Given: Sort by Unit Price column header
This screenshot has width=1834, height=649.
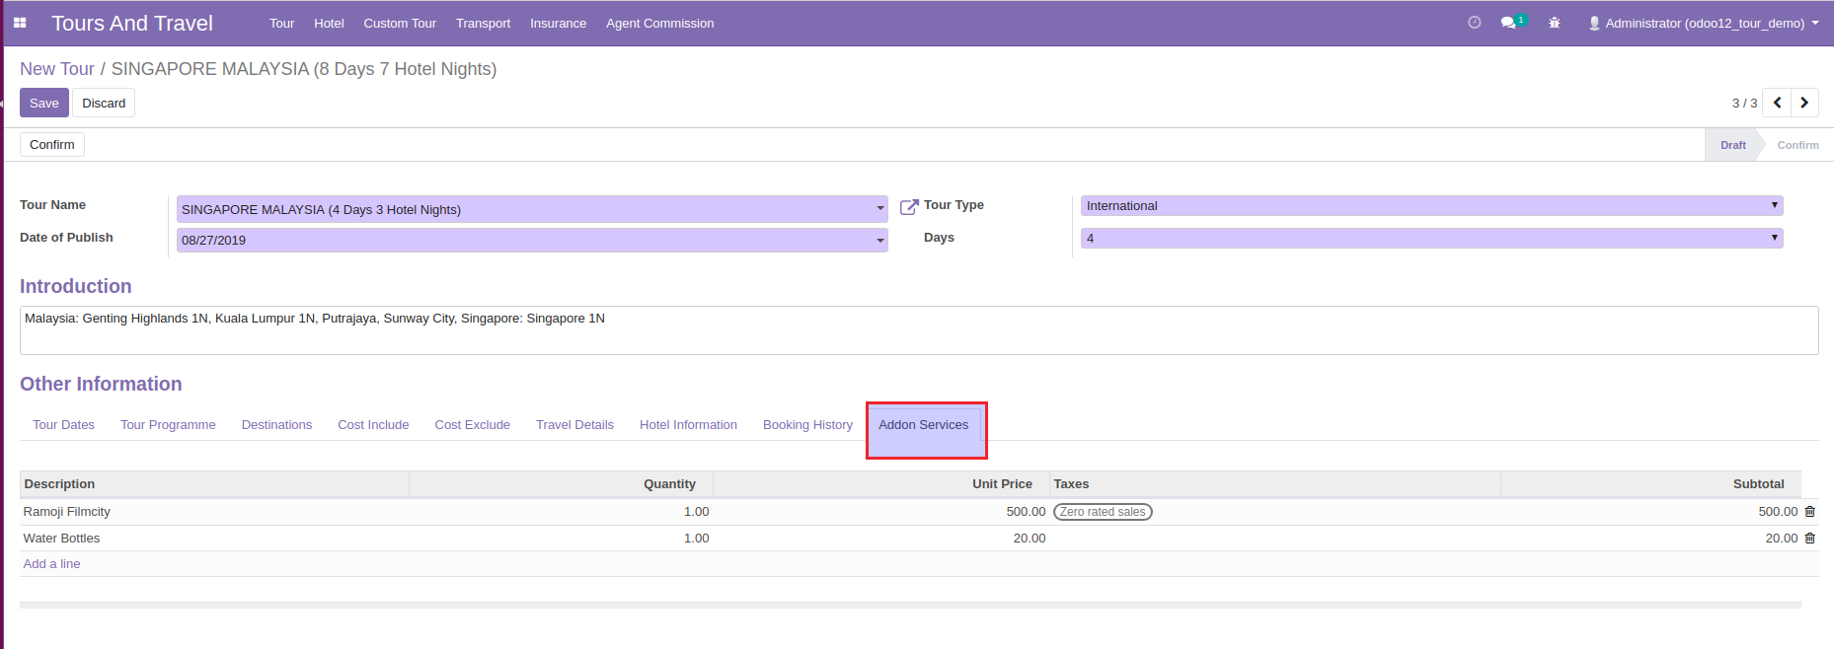Looking at the screenshot, I should pos(880,484).
